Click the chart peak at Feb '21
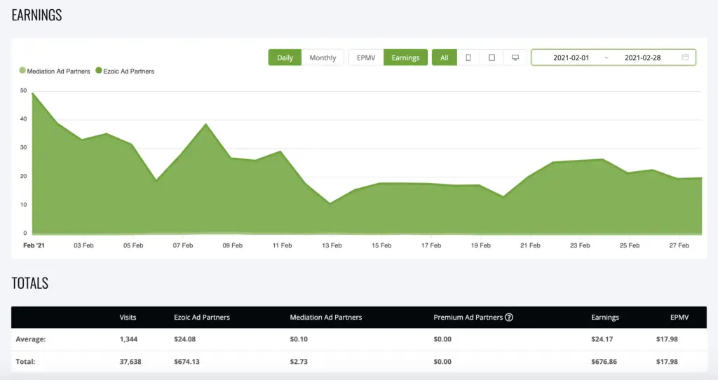The height and width of the screenshot is (380, 718). (x=33, y=93)
